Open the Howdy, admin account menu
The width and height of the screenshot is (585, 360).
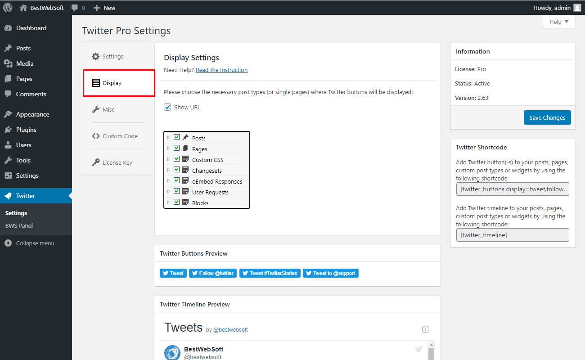tap(558, 8)
